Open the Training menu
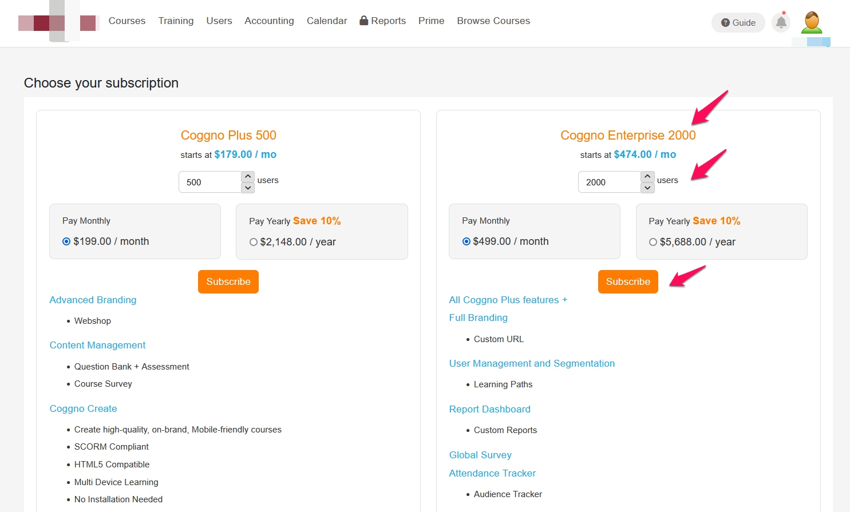 click(176, 21)
